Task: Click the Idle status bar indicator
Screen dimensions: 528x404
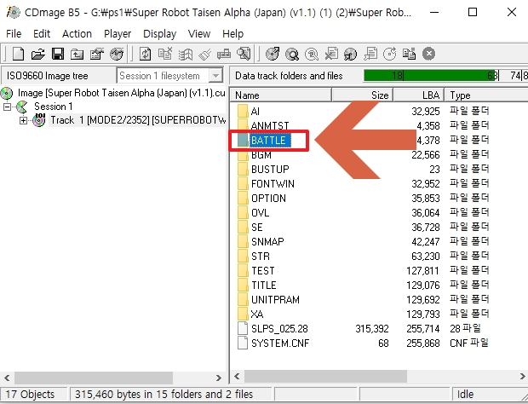Action: (x=465, y=395)
